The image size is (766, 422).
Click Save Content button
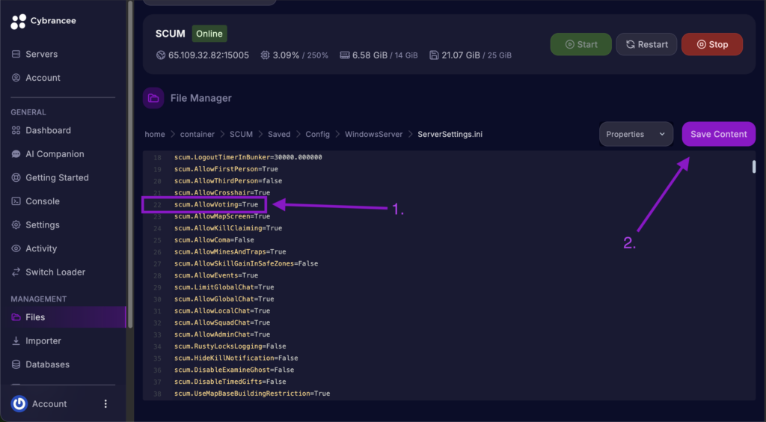tap(719, 134)
